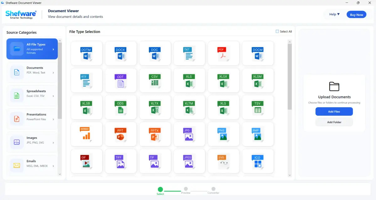Select the SVG file type tile
376x200 pixels.
(x=223, y=161)
